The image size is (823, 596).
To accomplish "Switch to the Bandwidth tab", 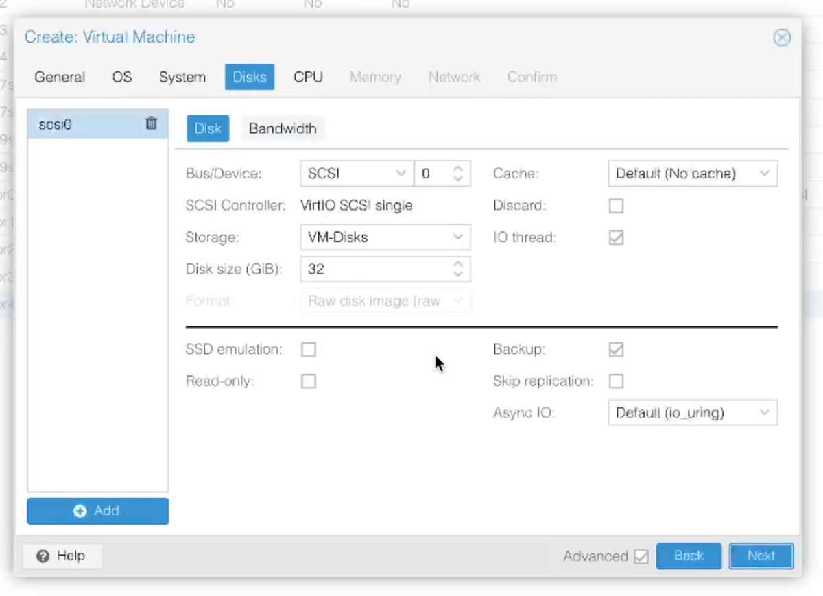I will [283, 128].
